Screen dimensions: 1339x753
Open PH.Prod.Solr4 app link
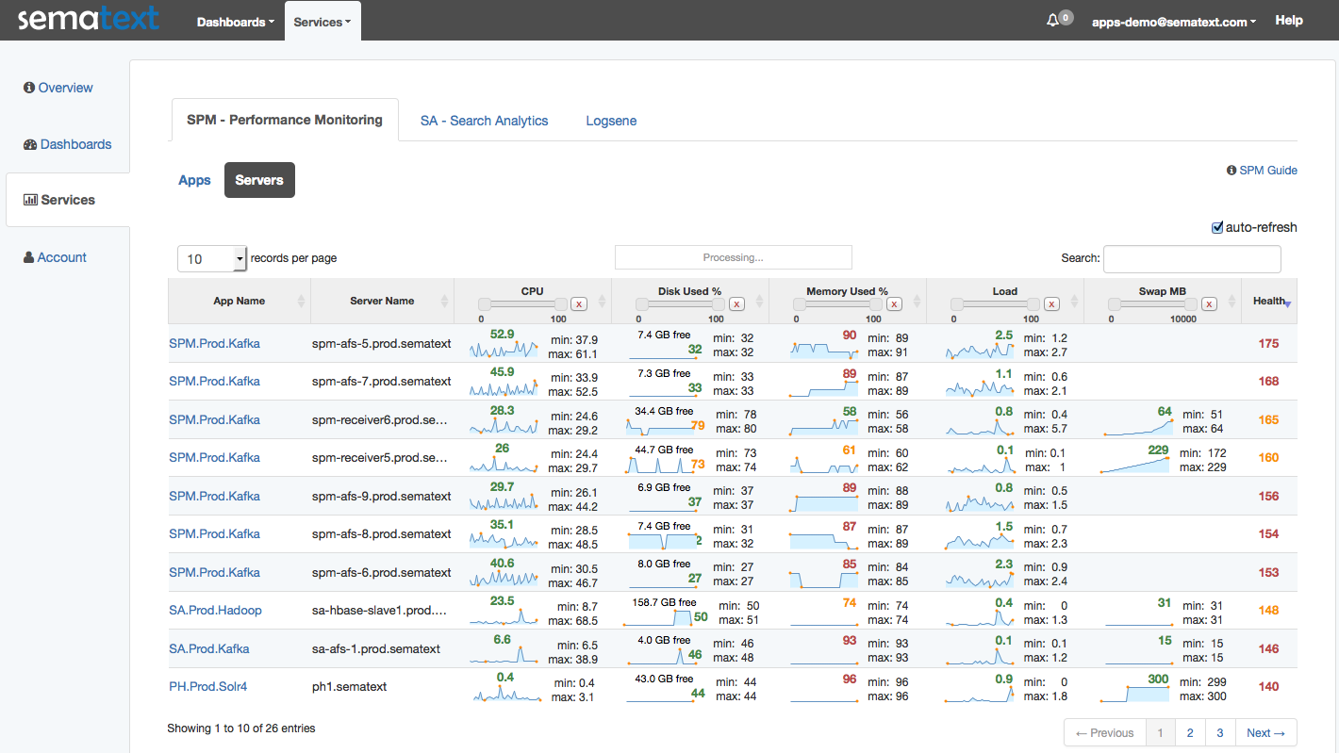click(x=207, y=686)
